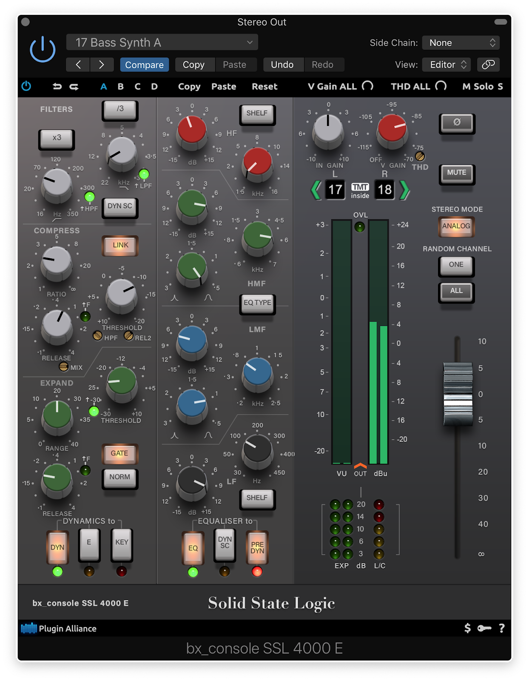Click the left channel number 17 display
The image size is (529, 681).
[335, 190]
